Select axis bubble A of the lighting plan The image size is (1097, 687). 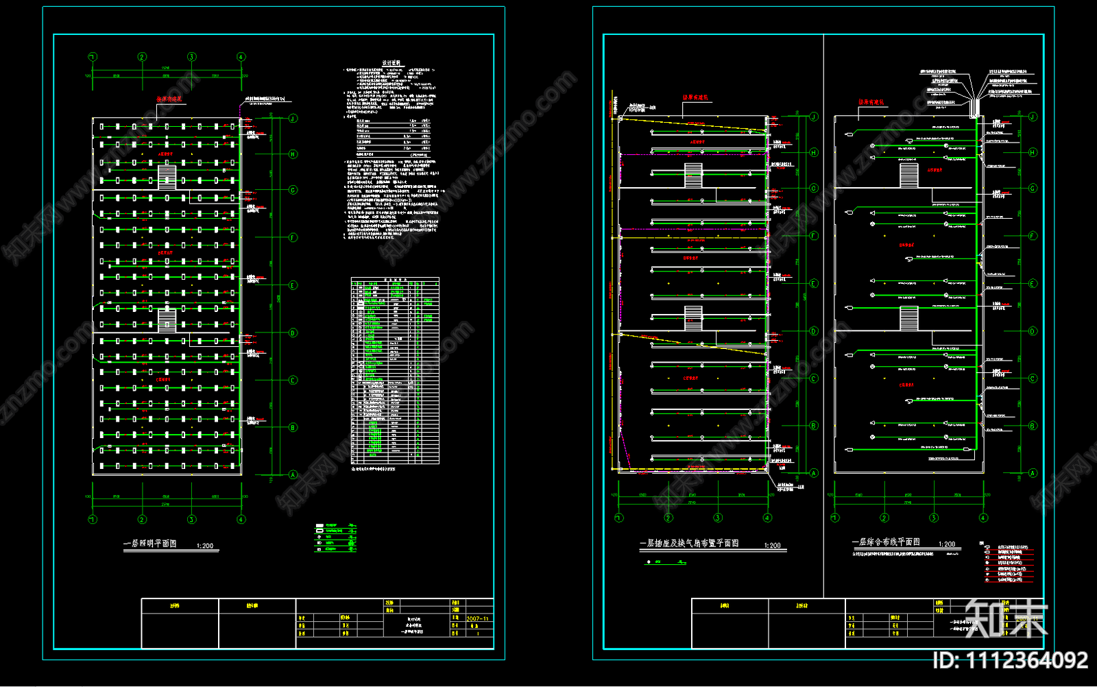point(293,474)
